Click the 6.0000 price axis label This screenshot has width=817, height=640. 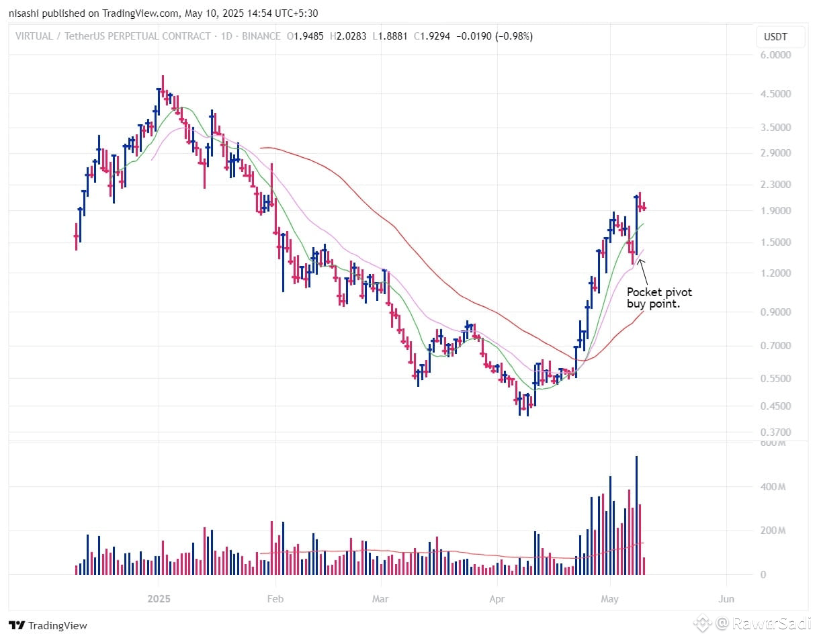(776, 56)
